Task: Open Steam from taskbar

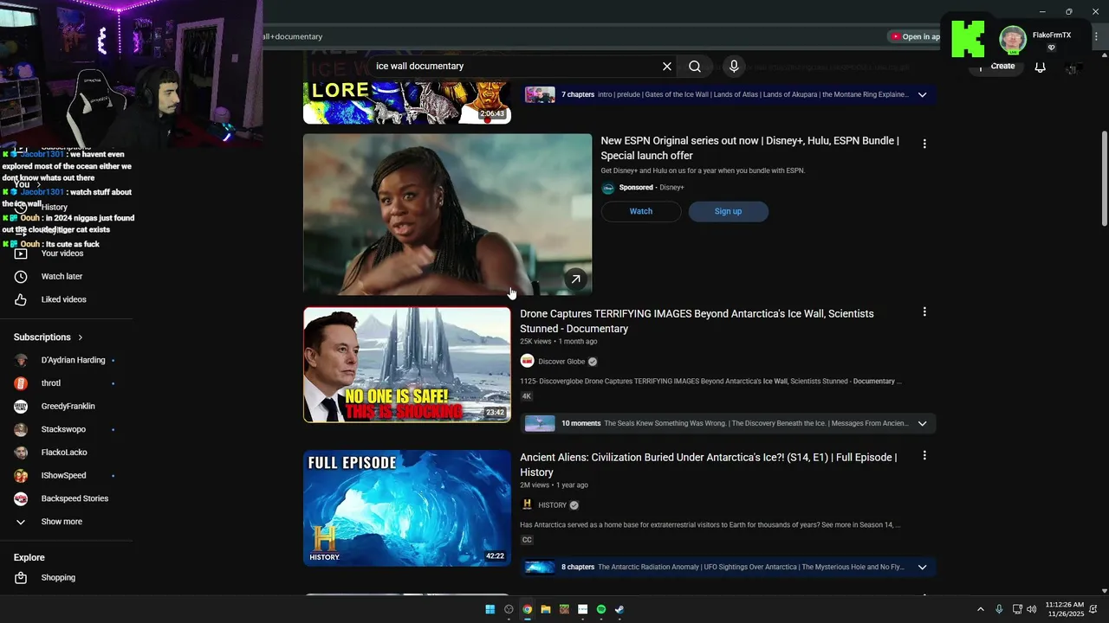Action: pyautogui.click(x=619, y=609)
